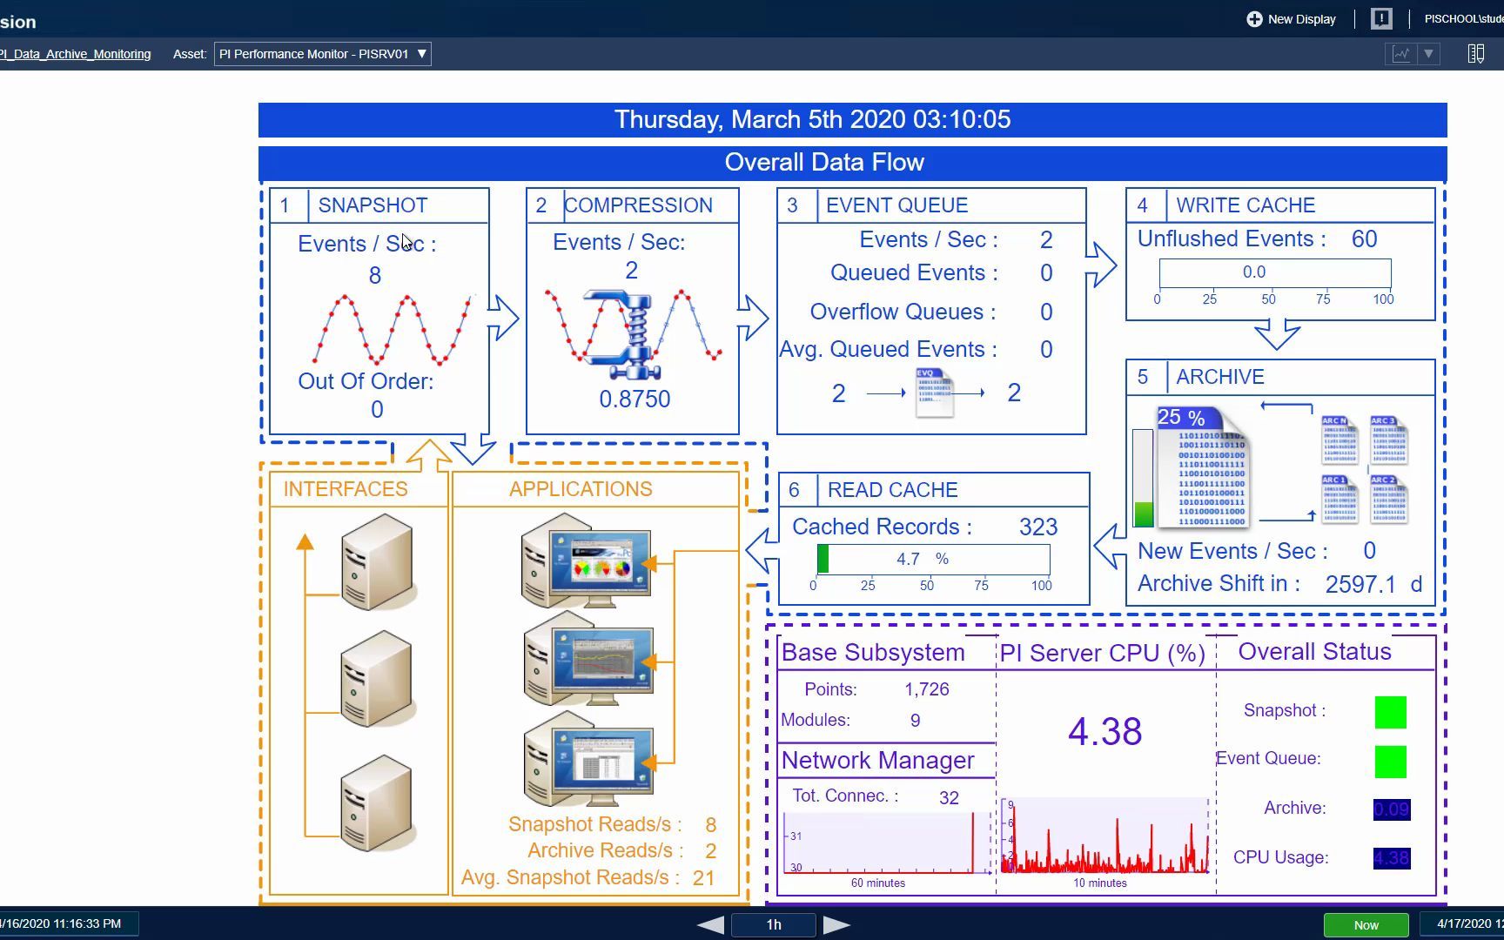Open the PI_Data_Archive_Monitoring breadcrumb link
The height and width of the screenshot is (940, 1504).
[x=76, y=53]
